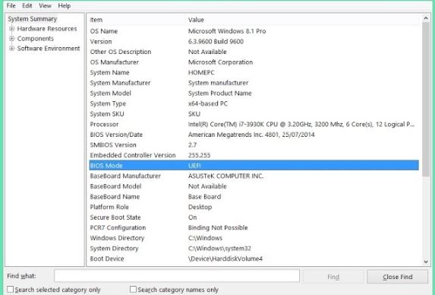Select the Processor row
The height and width of the screenshot is (295, 435).
point(254,124)
